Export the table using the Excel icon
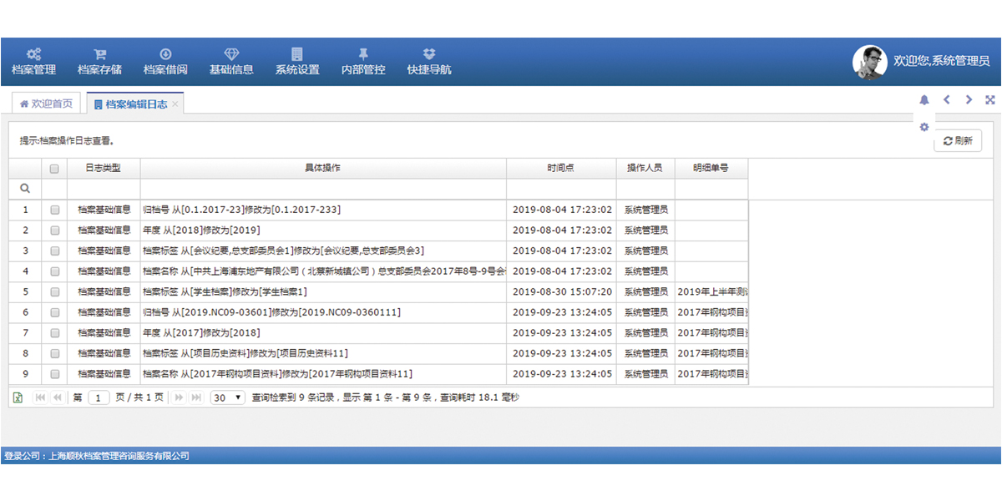Viewport: 1002px width, 501px height. pyautogui.click(x=18, y=397)
